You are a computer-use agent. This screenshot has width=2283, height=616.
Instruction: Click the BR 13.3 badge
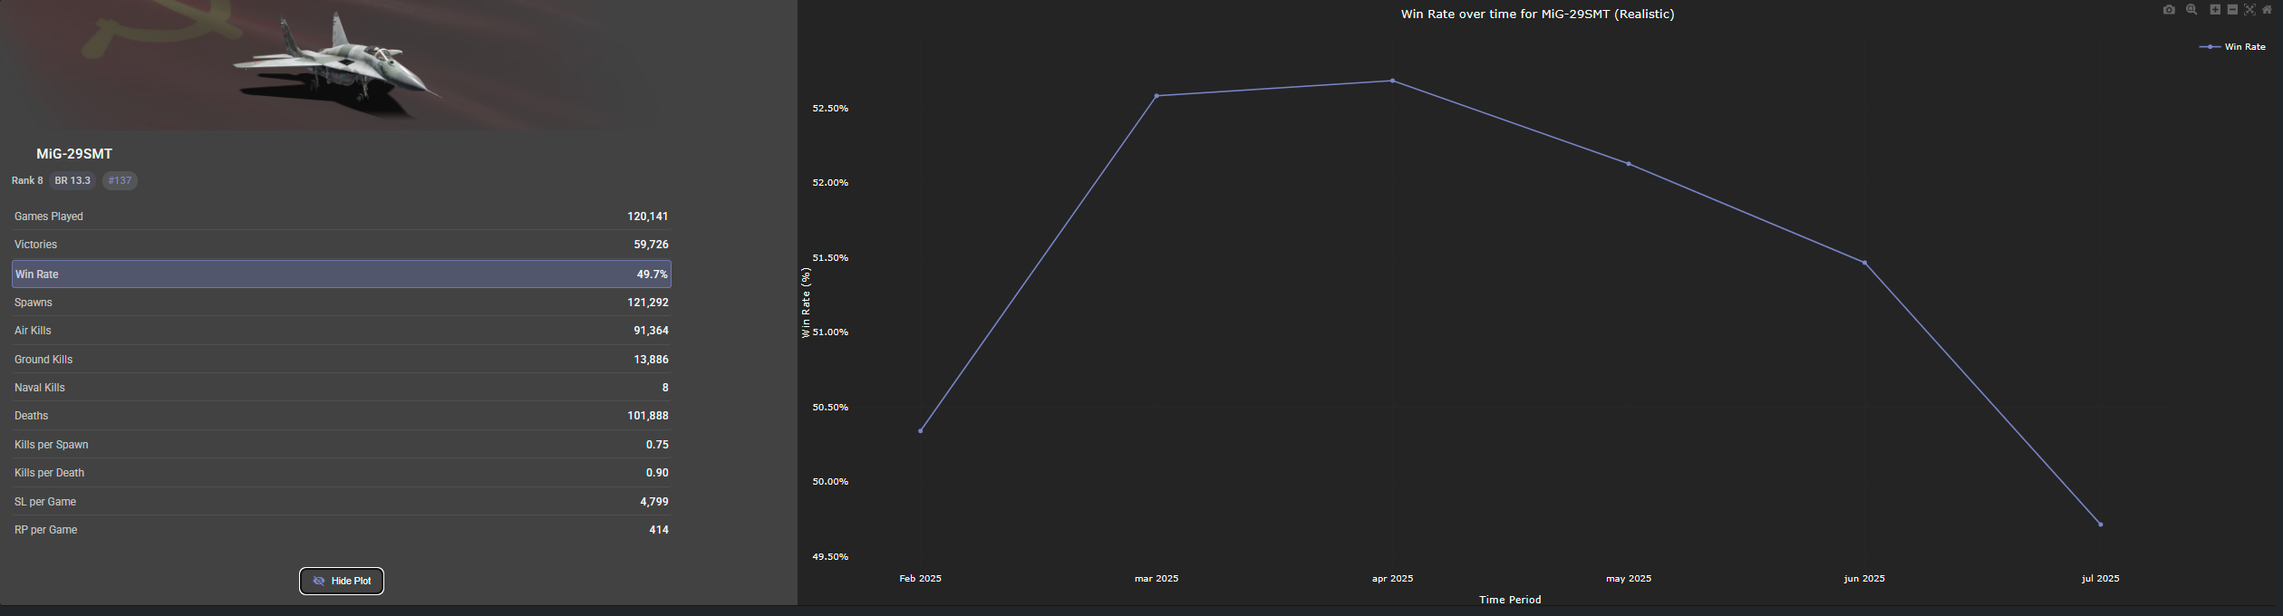pyautogui.click(x=73, y=180)
